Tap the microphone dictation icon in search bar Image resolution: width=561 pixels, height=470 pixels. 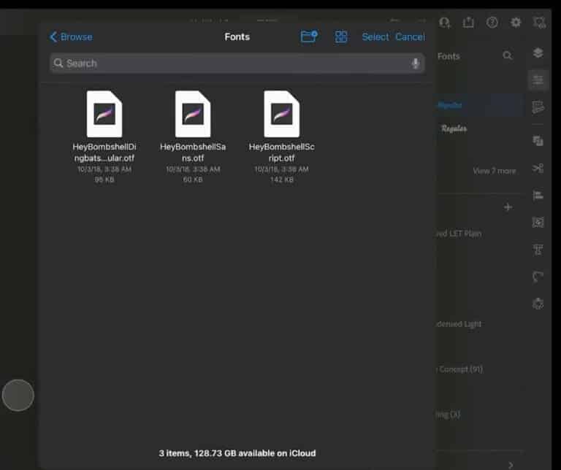pos(416,63)
